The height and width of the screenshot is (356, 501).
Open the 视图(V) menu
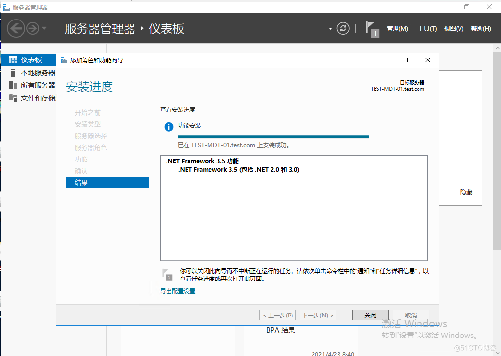(x=454, y=29)
